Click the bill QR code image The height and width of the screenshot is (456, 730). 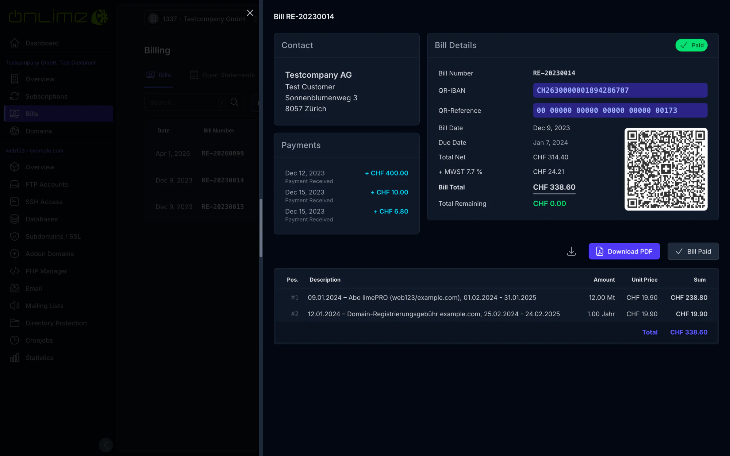coord(666,169)
